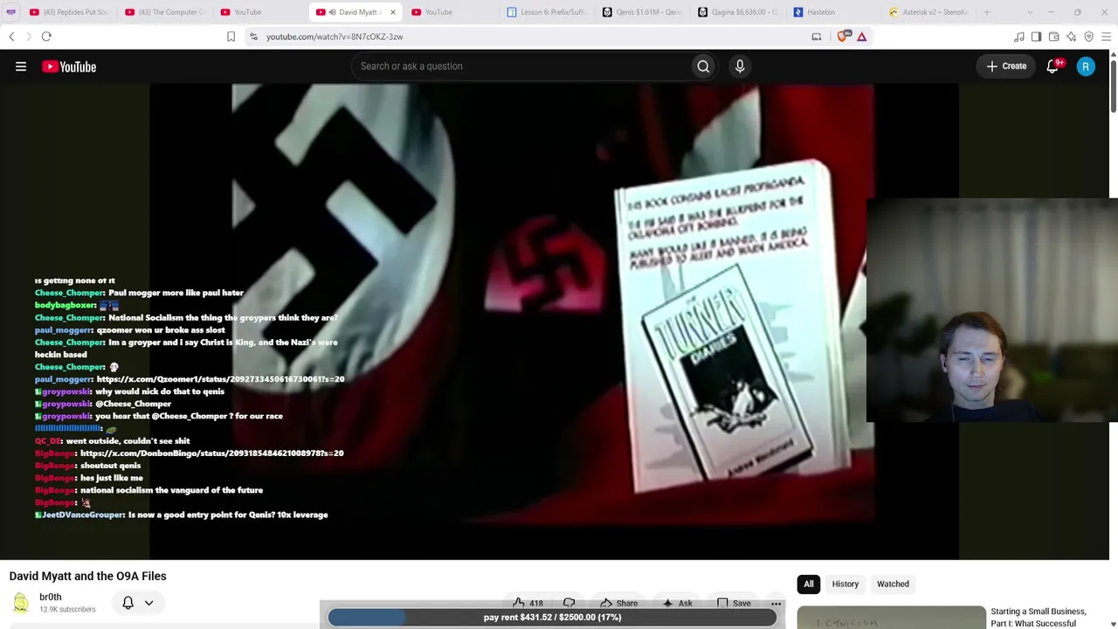Viewport: 1118px width, 629px height.
Task: Close the David Myatt tab
Action: coord(392,12)
